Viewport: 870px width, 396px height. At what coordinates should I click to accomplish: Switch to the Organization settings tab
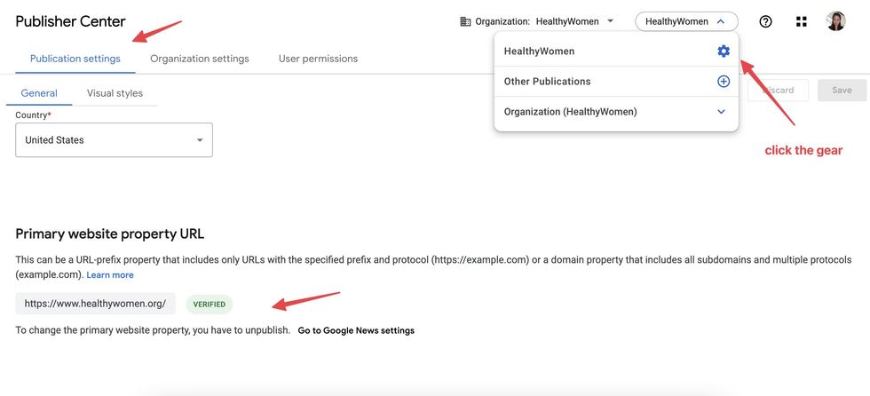tap(199, 59)
